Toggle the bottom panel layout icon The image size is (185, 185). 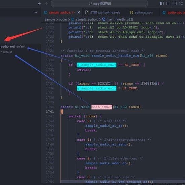[x=168, y=4]
